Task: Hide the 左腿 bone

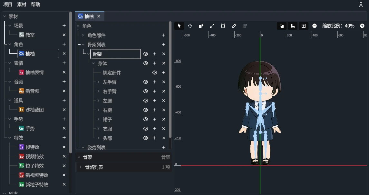Action: click(x=146, y=101)
